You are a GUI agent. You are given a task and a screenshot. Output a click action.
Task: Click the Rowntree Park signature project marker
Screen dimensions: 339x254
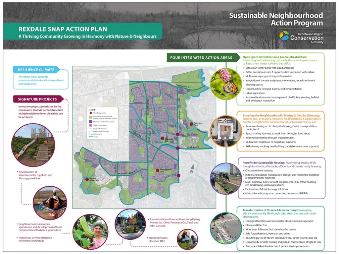click(x=191, y=124)
